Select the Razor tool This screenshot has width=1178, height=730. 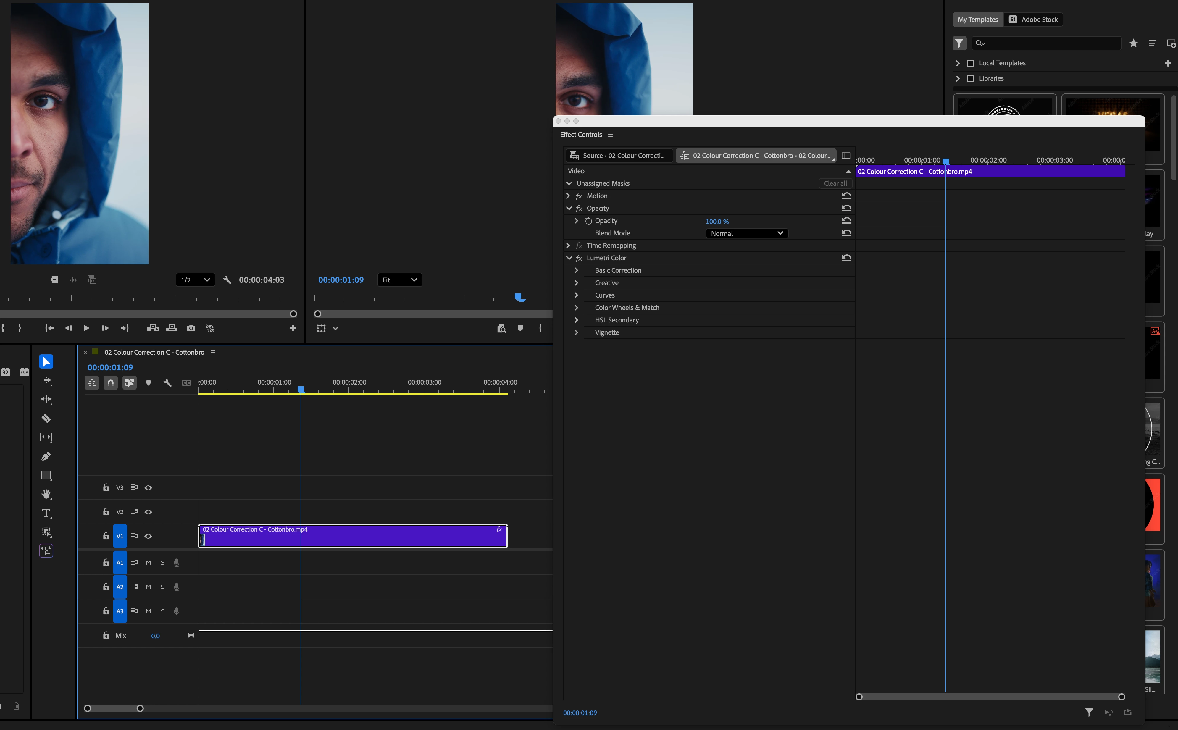point(46,419)
